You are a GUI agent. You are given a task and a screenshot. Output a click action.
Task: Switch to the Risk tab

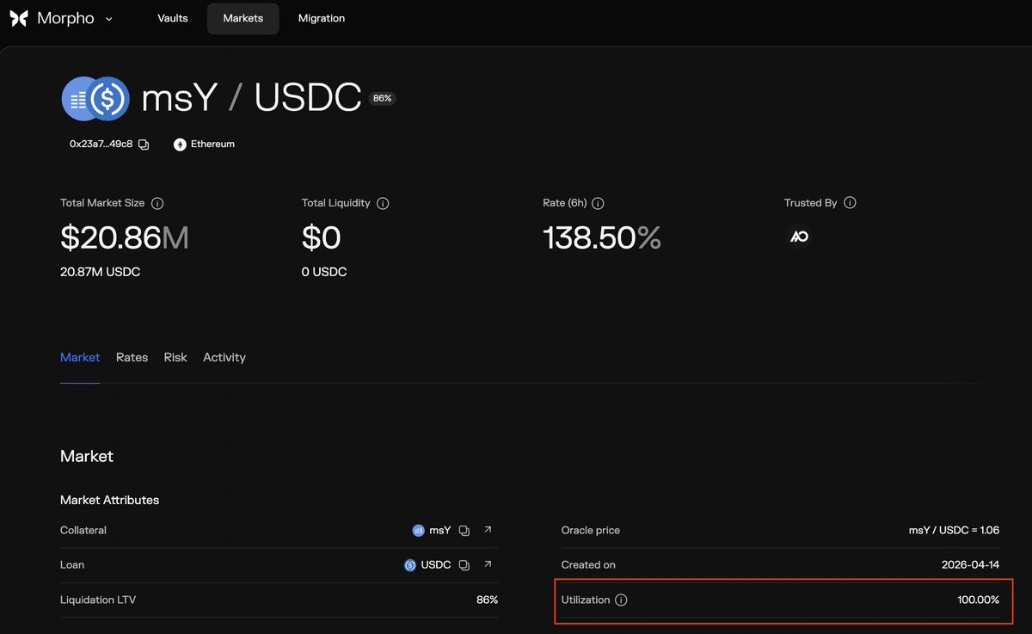[175, 357]
